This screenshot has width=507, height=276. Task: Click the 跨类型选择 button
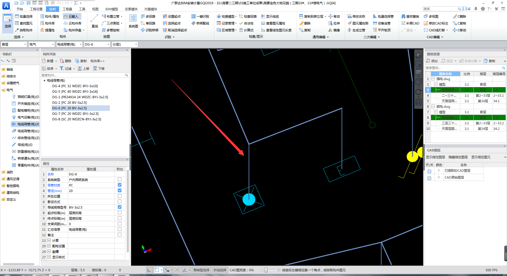(201, 270)
